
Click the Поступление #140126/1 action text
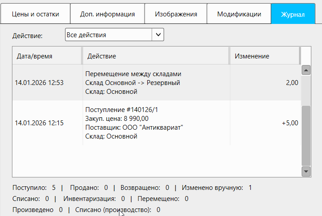coord(121,110)
